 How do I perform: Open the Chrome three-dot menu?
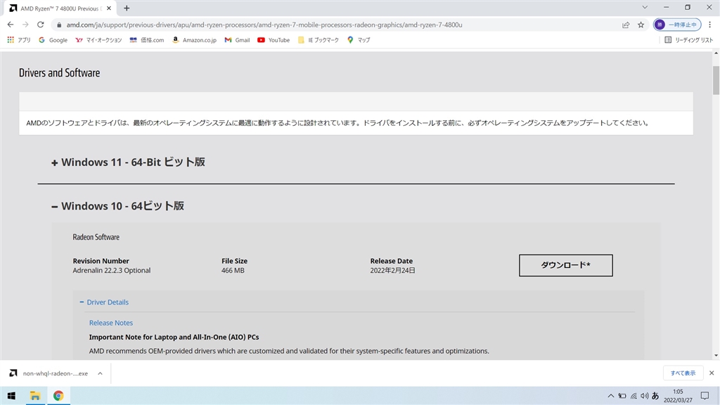coord(710,25)
